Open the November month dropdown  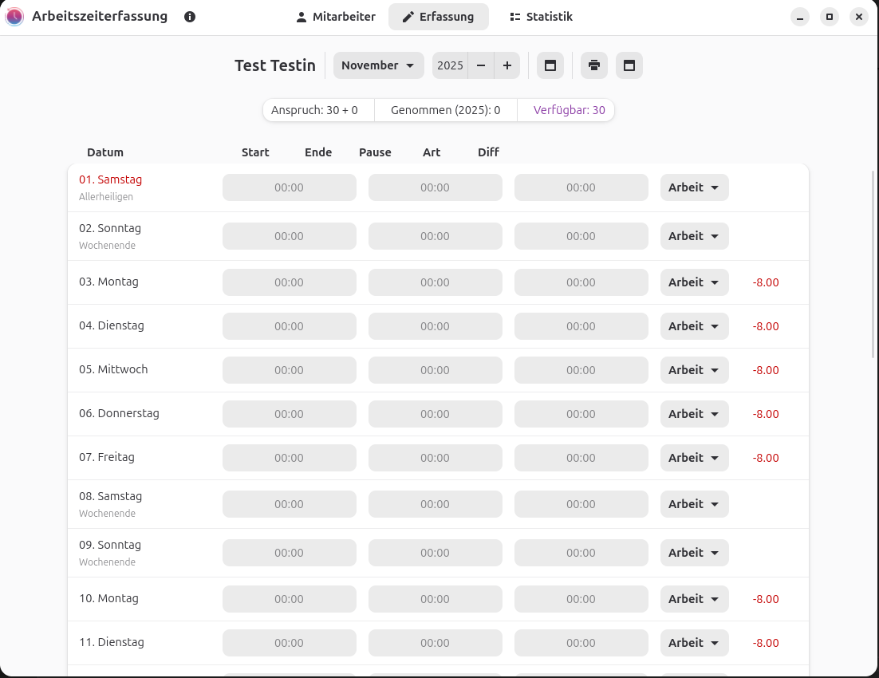point(378,65)
